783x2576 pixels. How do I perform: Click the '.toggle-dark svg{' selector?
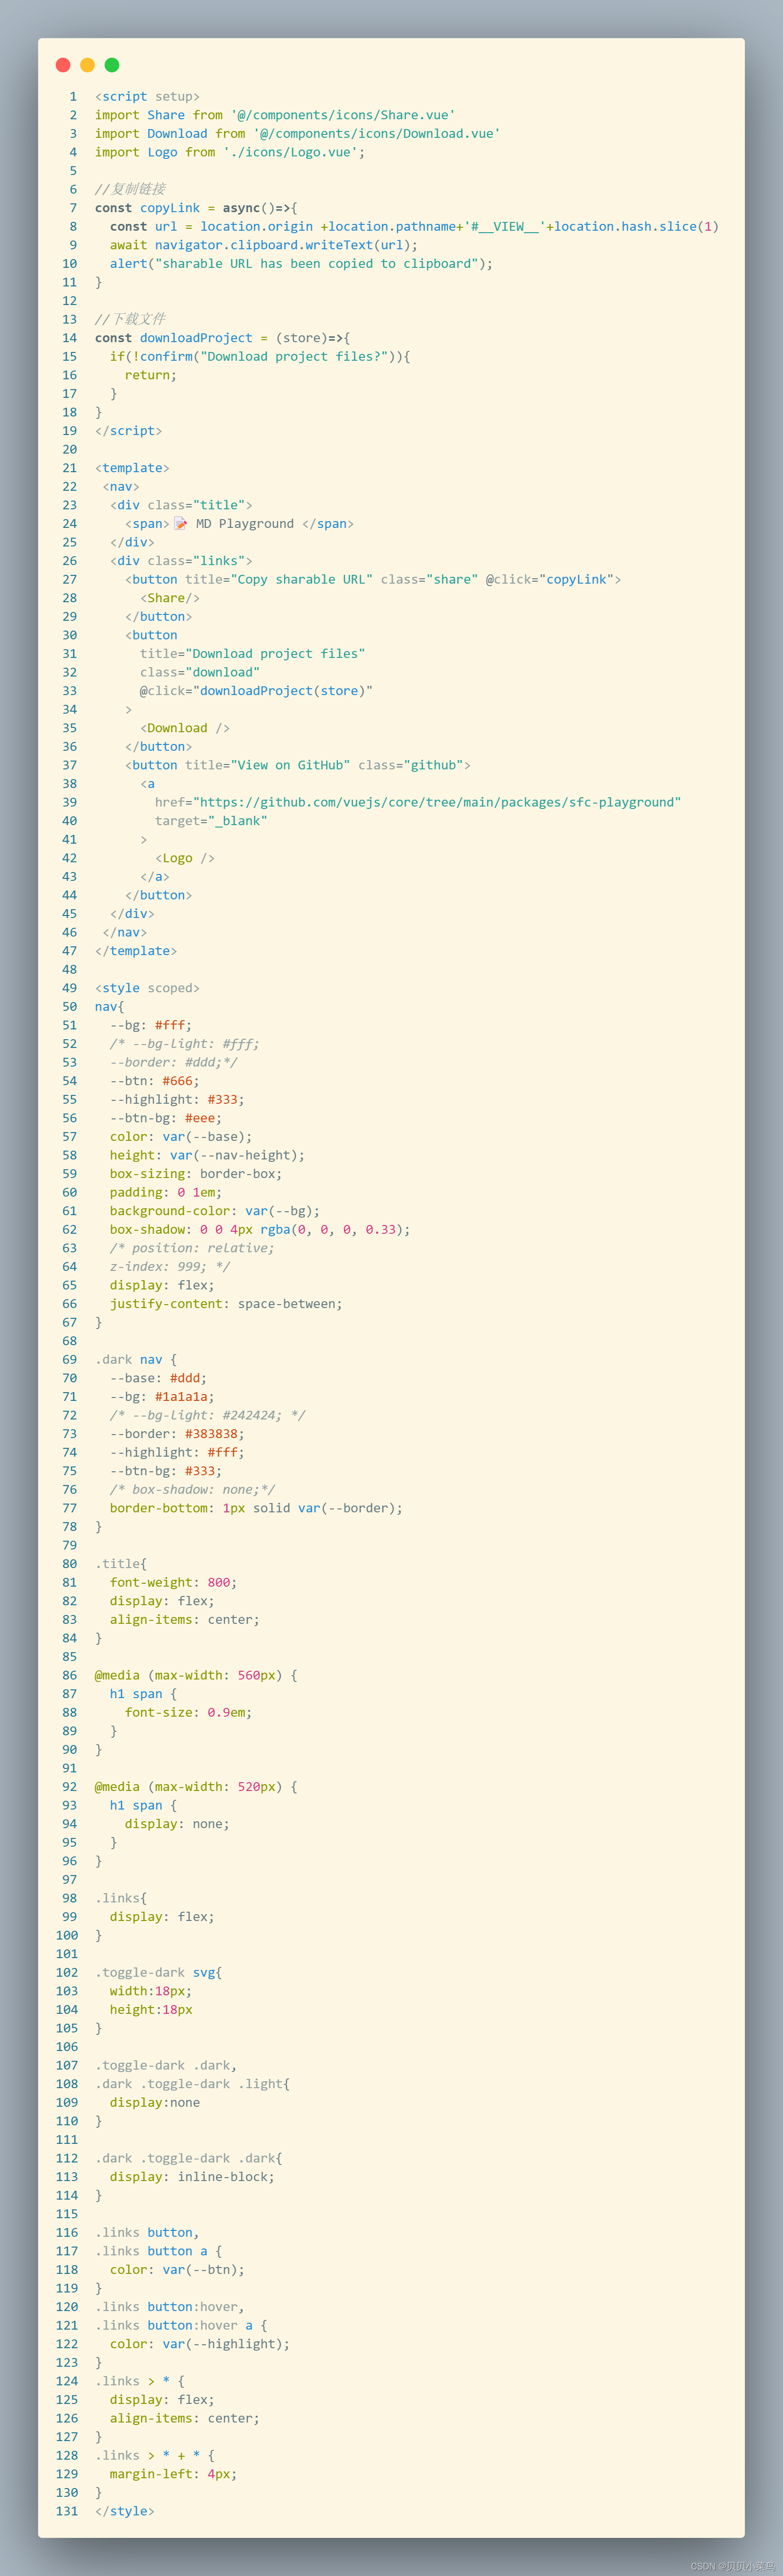[x=158, y=1973]
